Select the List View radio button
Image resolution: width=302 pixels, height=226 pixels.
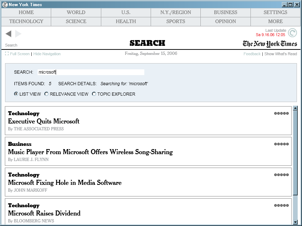16,94
